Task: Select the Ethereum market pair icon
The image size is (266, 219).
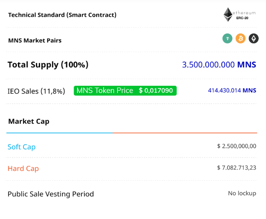Action: pos(254,38)
